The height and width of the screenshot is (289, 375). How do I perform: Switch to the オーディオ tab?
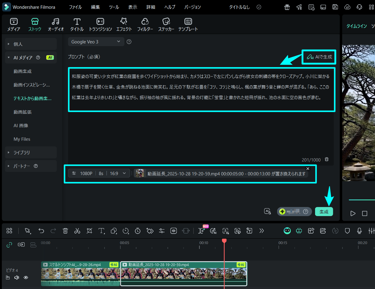tap(55, 24)
